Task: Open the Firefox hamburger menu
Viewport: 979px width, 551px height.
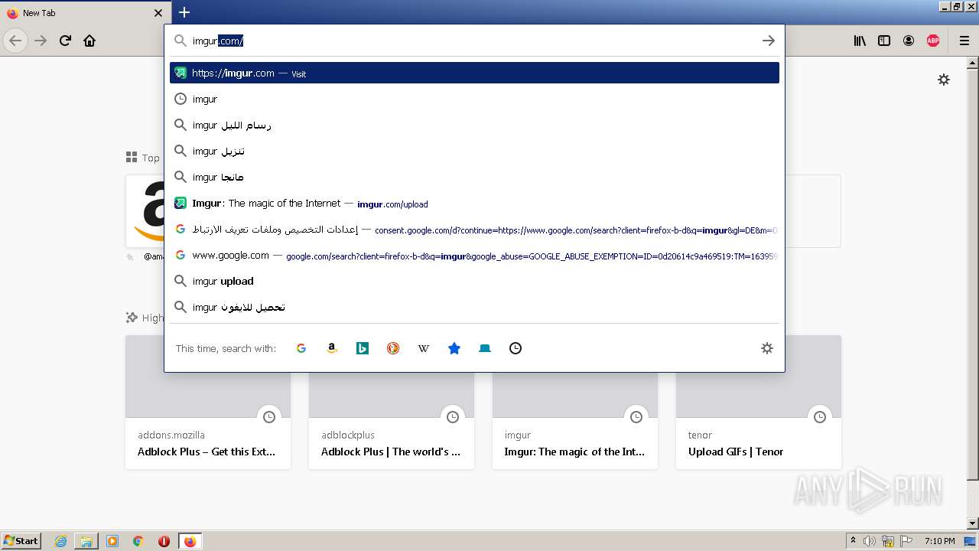Action: point(964,41)
